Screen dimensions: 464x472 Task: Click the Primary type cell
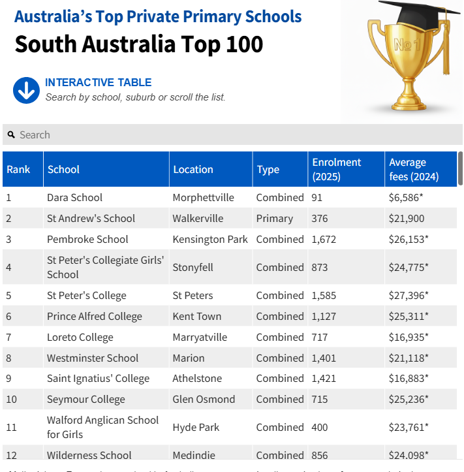(x=280, y=218)
